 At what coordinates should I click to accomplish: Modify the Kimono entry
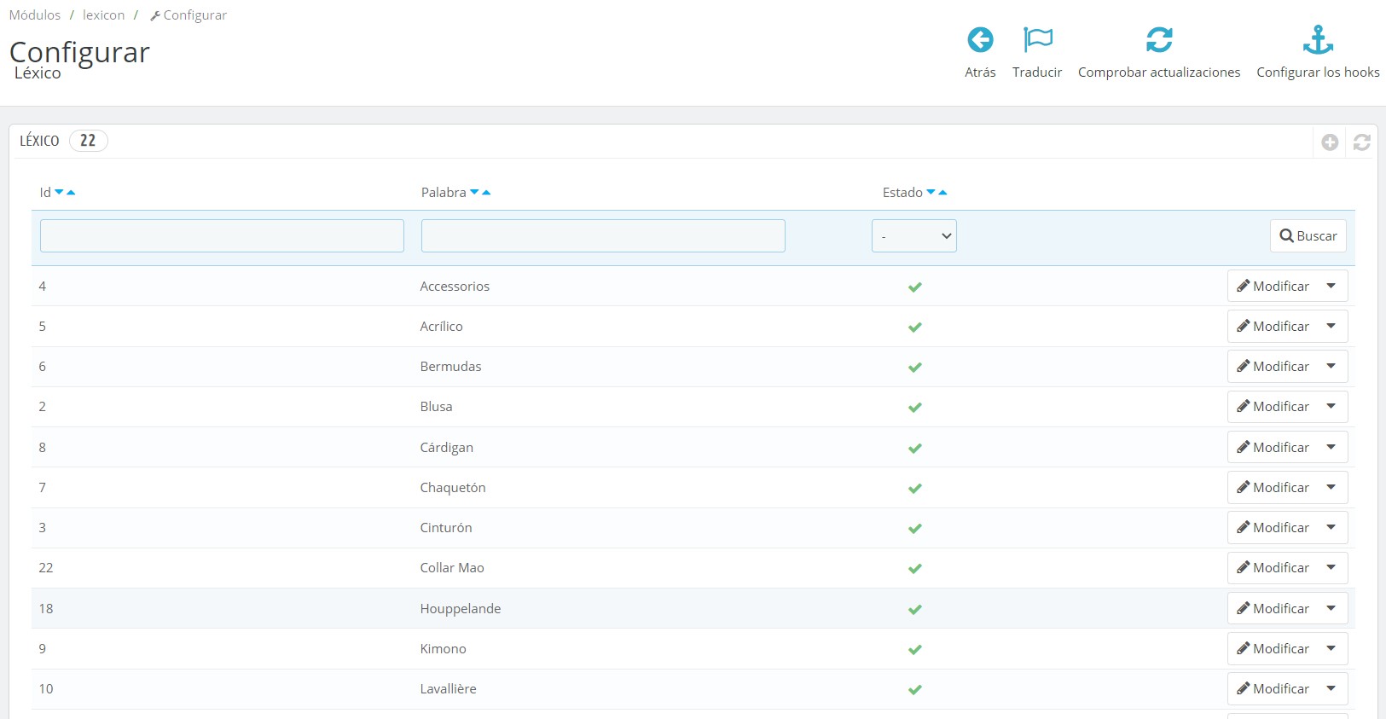click(1273, 648)
